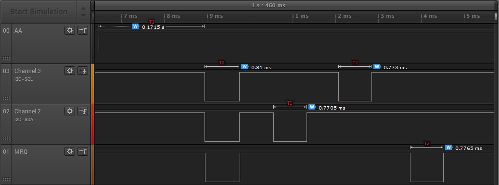
Task: Click the up arrow next to Start Simulation
Action: coord(83,8)
